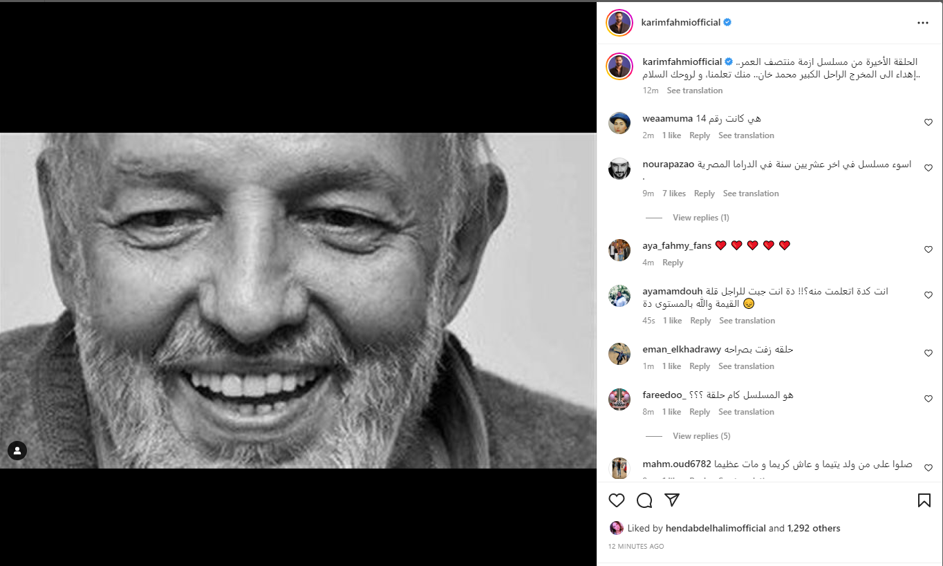Open weaamuma's profile picture

click(619, 123)
